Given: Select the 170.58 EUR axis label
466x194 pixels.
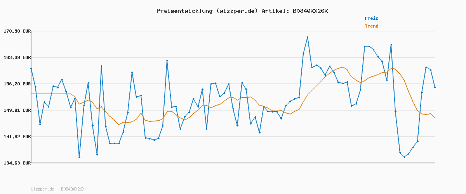Looking at the screenshot, I should click(17, 31).
